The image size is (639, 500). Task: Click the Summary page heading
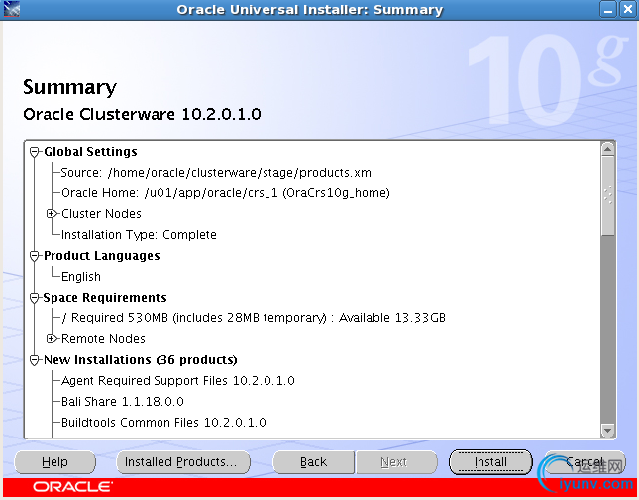[69, 87]
